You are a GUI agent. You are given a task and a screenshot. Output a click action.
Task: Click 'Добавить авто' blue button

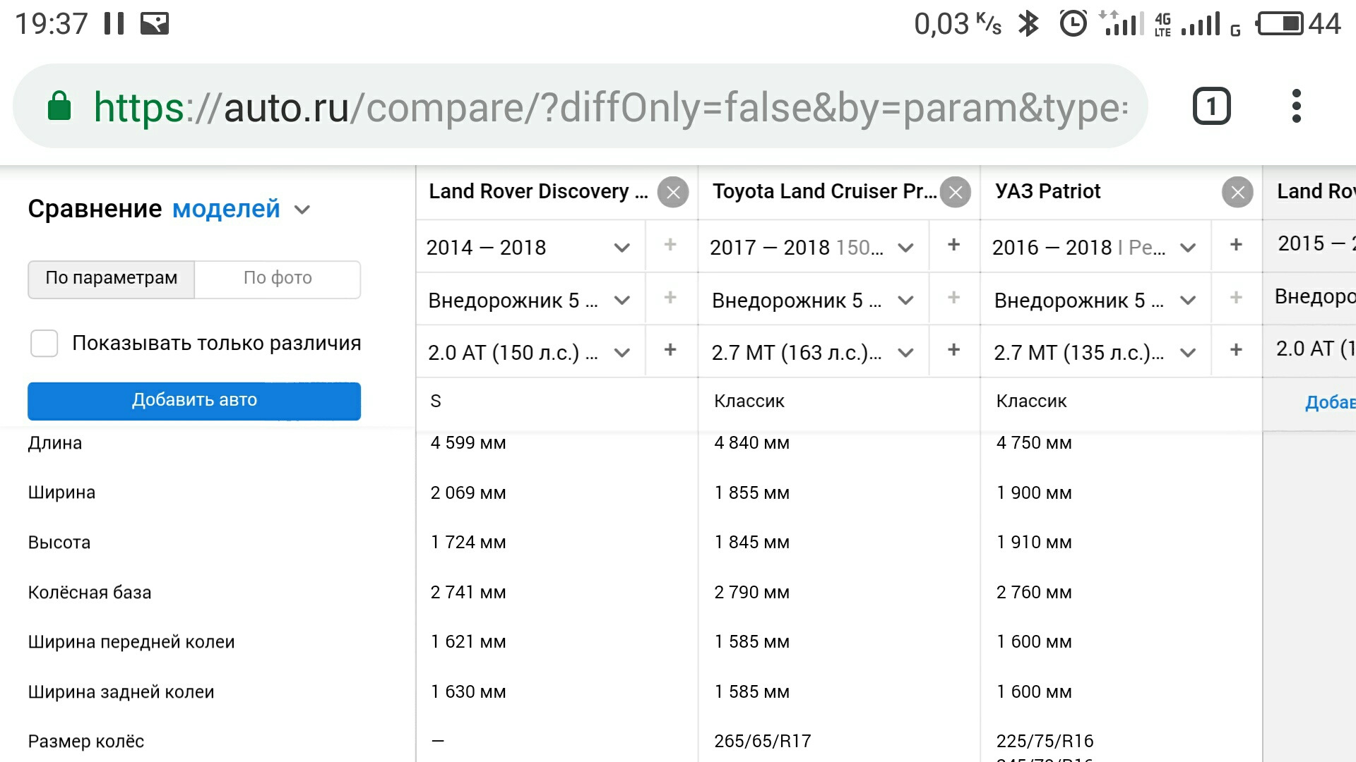[x=194, y=401]
